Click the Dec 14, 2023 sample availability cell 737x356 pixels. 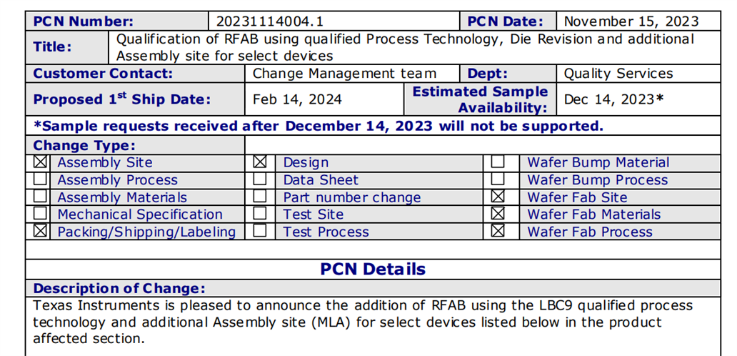click(x=638, y=99)
